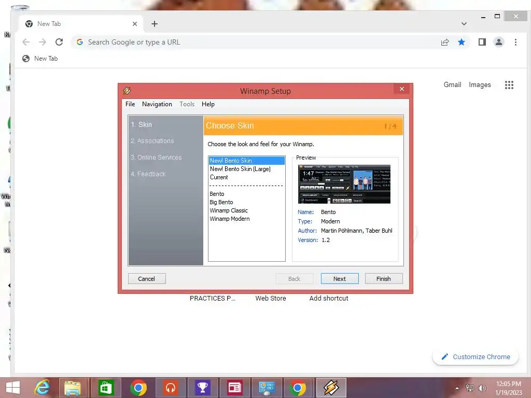Close the Winamp Setup dialog
This screenshot has height=398, width=531.
pos(402,89)
